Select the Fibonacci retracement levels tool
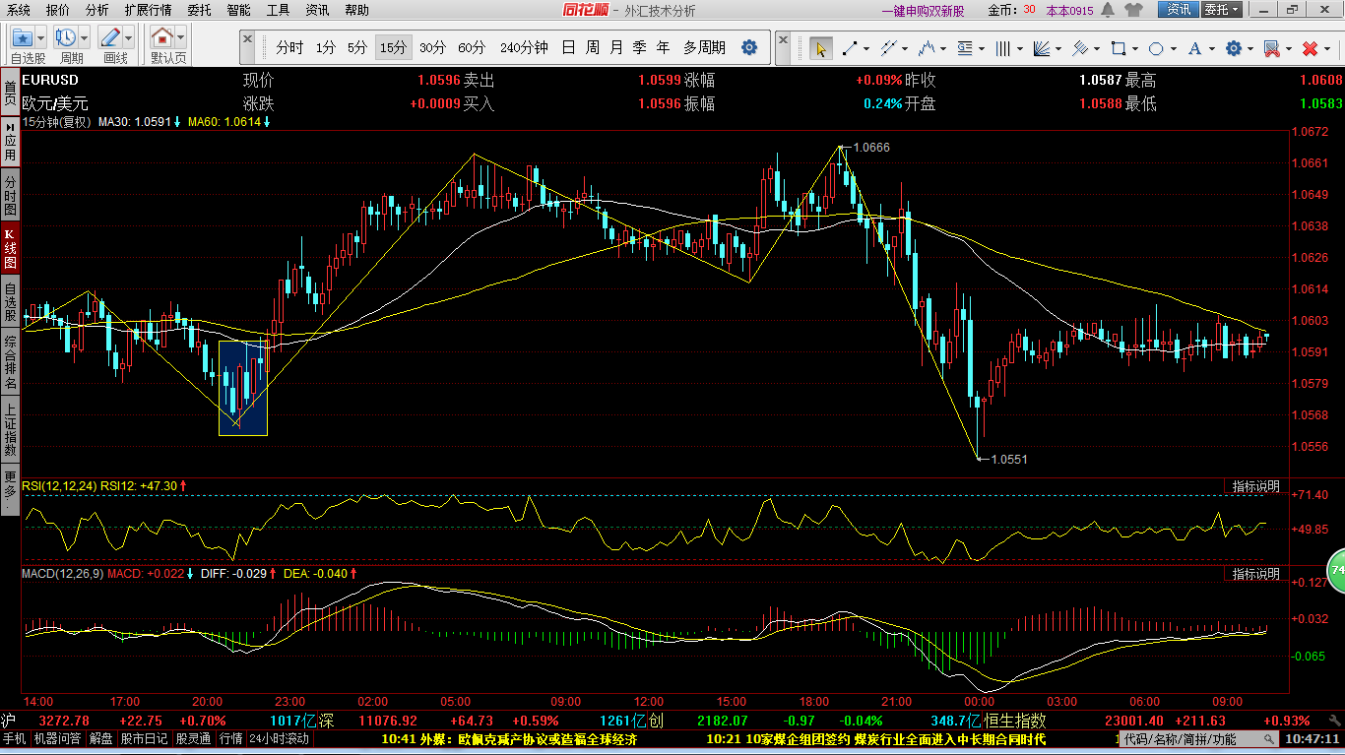The width and height of the screenshot is (1345, 755). (965, 48)
